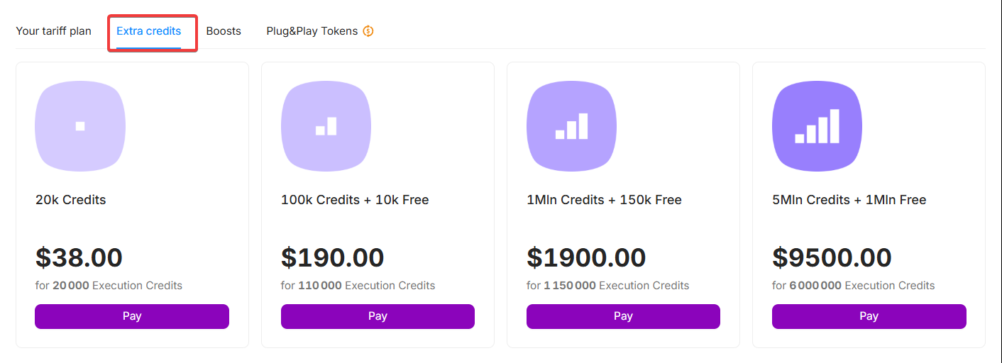
Task: Pay for the 20k Credits package
Action: [x=132, y=316]
